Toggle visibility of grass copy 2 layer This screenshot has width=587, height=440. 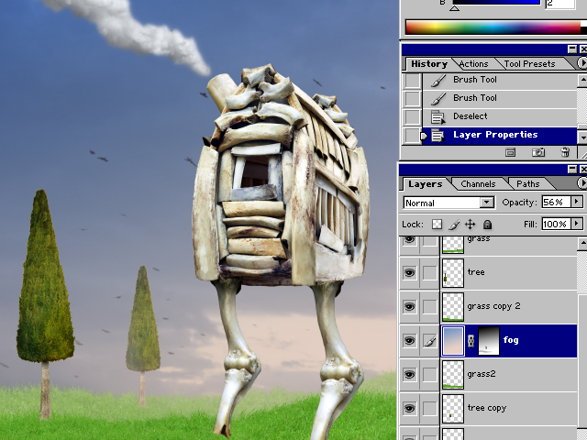pos(410,306)
